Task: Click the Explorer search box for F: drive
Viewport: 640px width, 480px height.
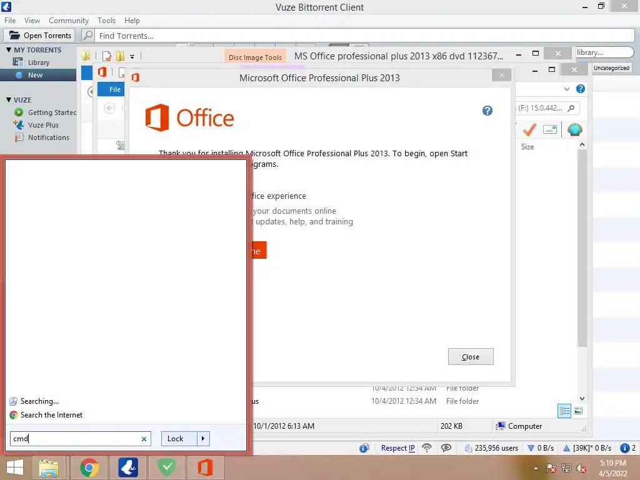Action: (x=547, y=108)
